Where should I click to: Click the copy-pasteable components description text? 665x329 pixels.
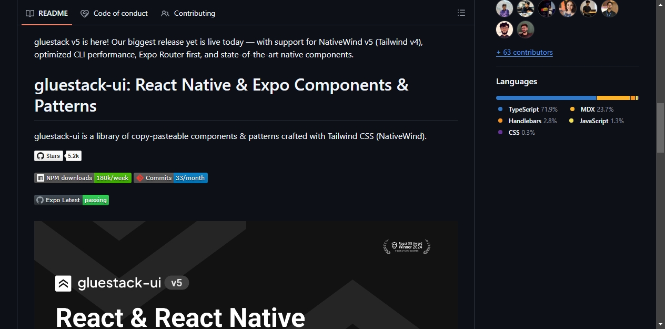[230, 136]
